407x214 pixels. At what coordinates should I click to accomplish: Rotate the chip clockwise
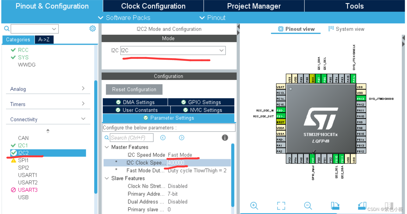point(335,206)
